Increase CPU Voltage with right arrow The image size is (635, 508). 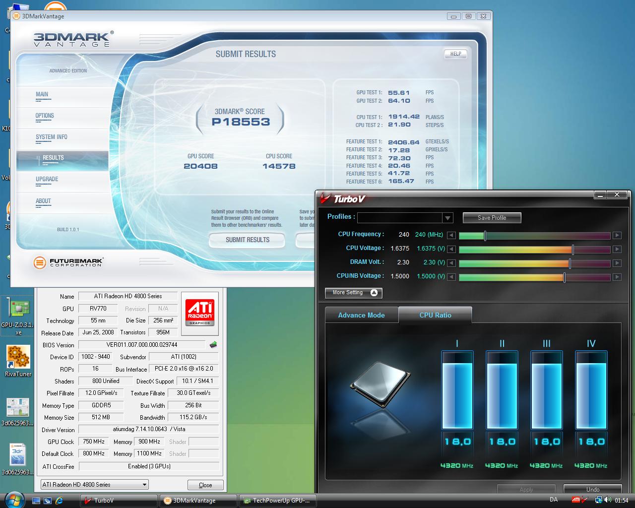coord(617,249)
